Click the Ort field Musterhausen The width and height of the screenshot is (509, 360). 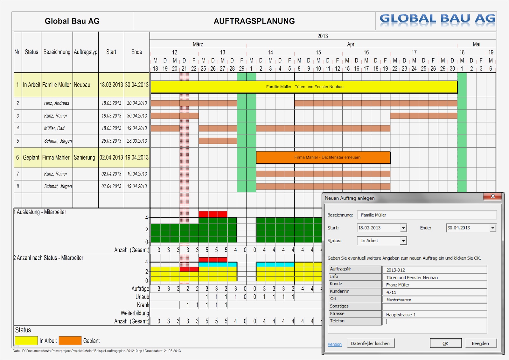click(x=434, y=300)
